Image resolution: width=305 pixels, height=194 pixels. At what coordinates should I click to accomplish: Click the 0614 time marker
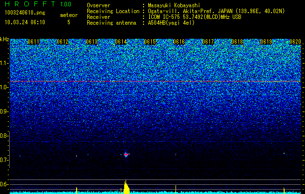[121, 42]
